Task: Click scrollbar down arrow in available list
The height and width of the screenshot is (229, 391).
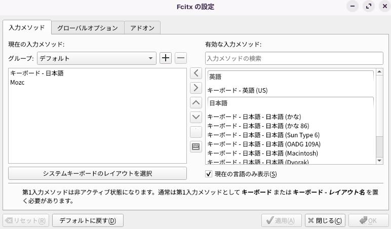Action: 379,161
